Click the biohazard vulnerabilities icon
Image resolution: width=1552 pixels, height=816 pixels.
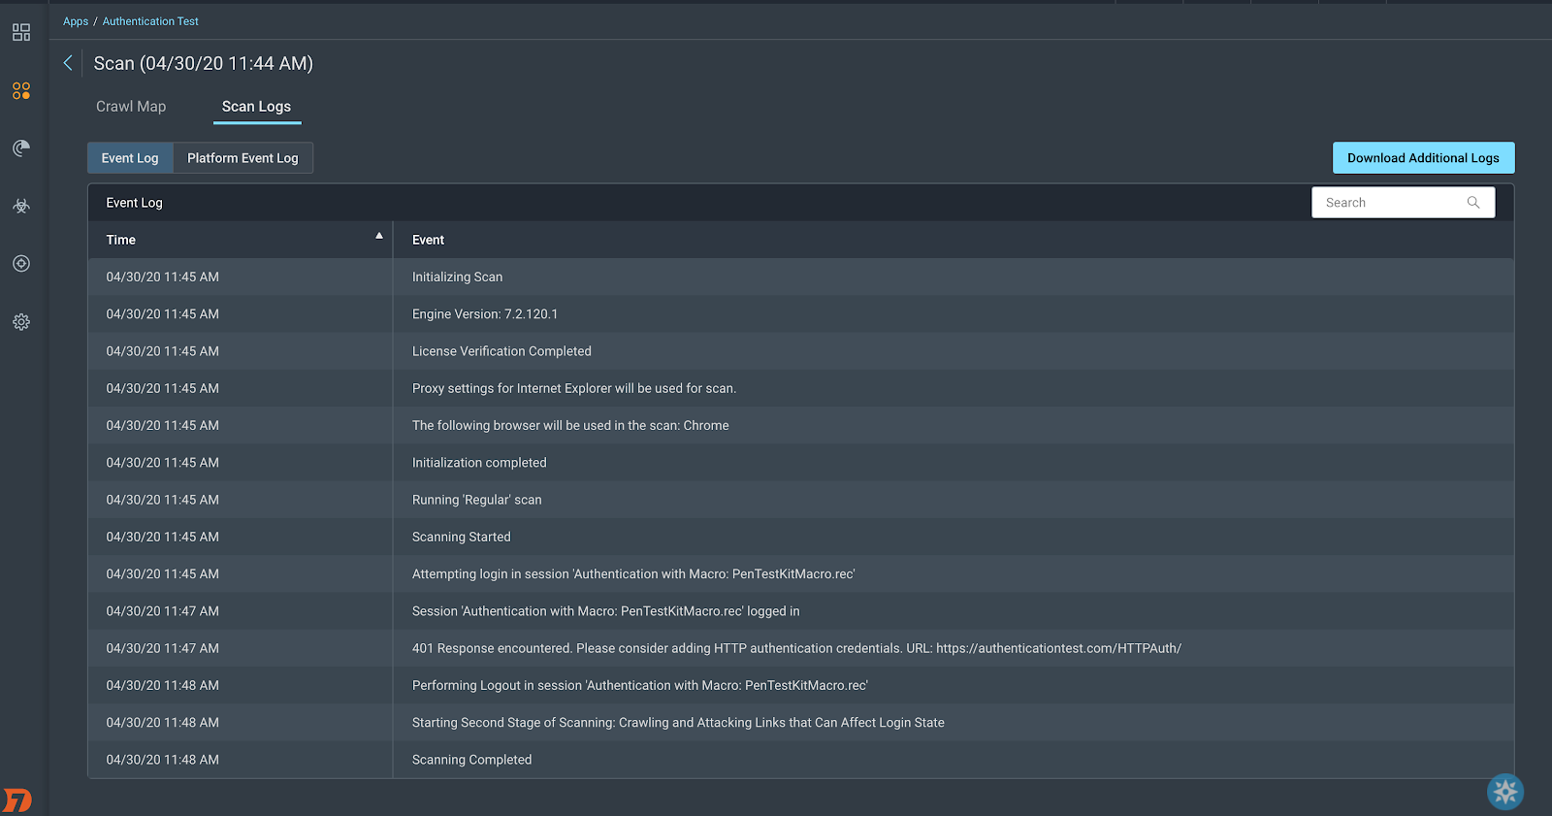[x=21, y=206]
